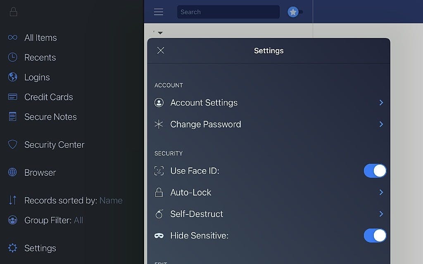Click the Browser globe icon
The height and width of the screenshot is (264, 423).
(x=13, y=172)
